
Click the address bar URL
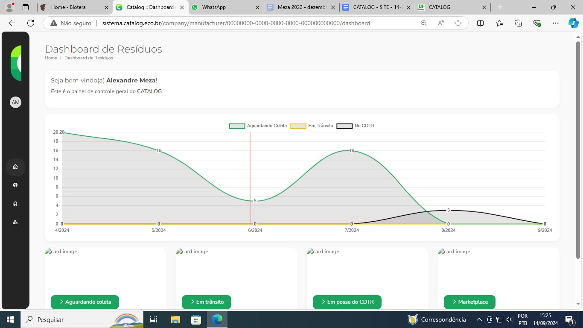[x=236, y=23]
